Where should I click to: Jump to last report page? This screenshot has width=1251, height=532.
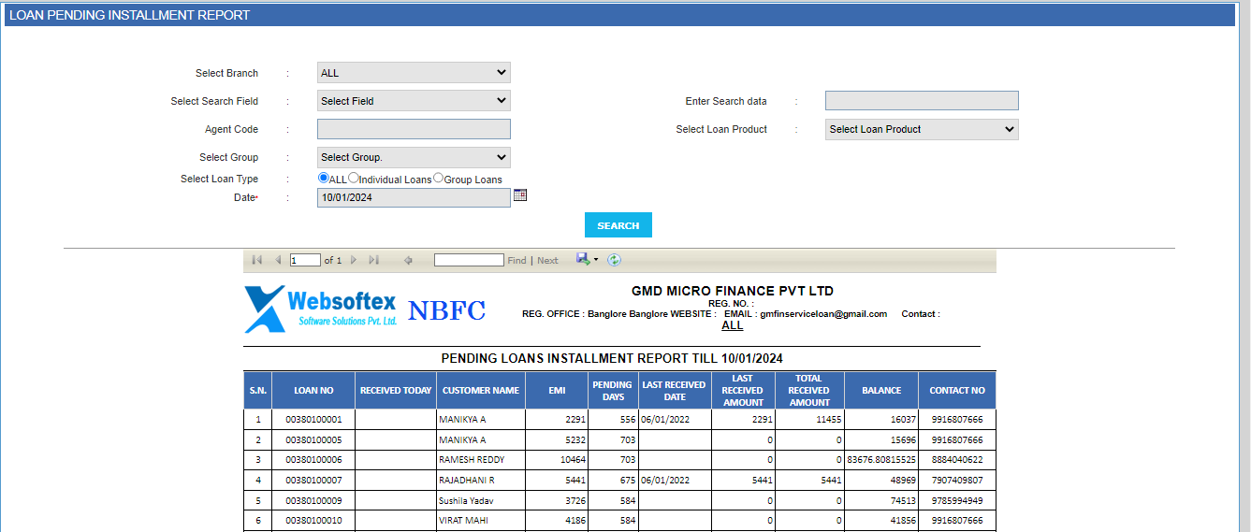click(x=374, y=260)
